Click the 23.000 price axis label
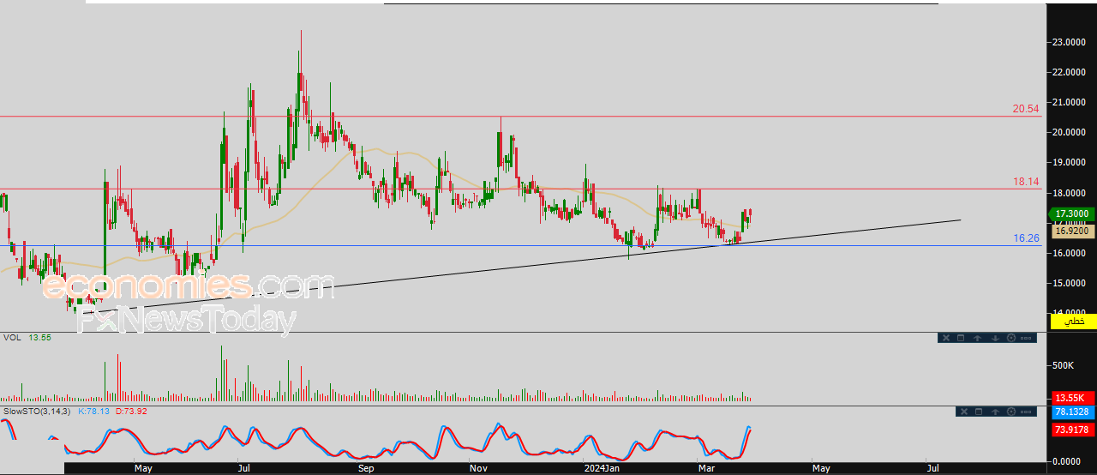 click(x=1071, y=42)
